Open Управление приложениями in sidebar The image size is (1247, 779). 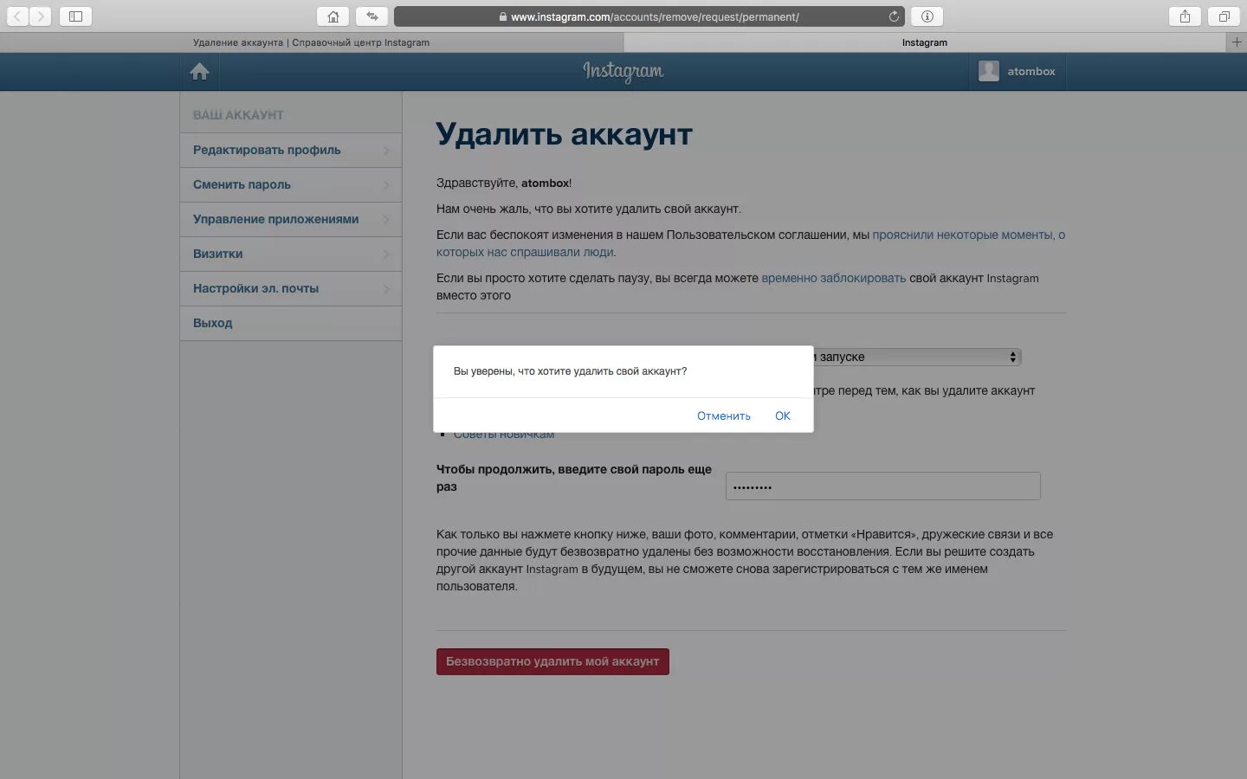[x=291, y=219]
